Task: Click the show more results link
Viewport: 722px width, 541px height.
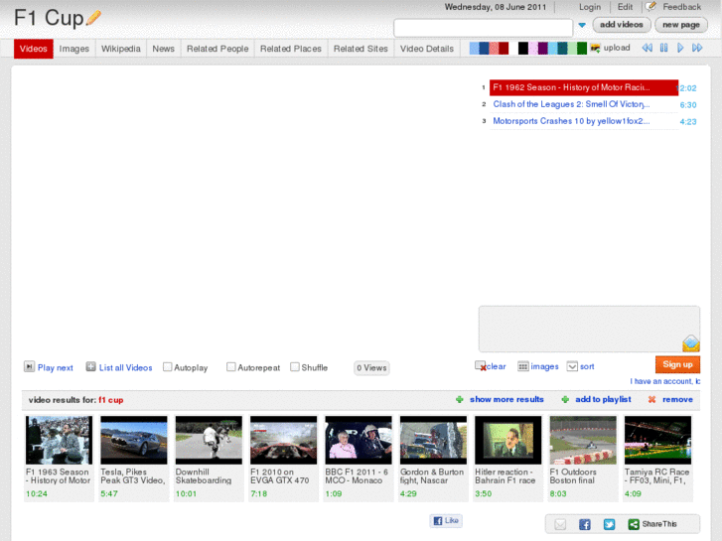Action: (506, 399)
